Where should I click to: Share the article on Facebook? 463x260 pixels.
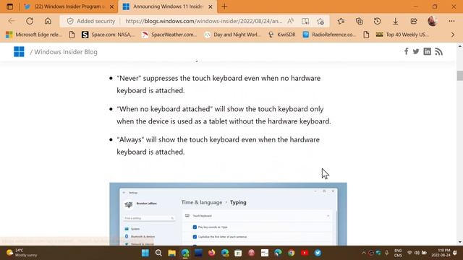click(x=407, y=51)
